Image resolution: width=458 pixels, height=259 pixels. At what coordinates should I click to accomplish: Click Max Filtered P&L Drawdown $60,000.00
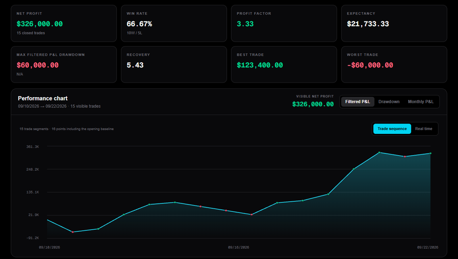tap(37, 65)
